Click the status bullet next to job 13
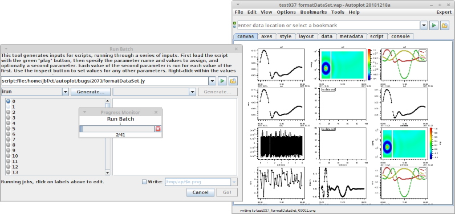Image resolution: width=455 pixels, height=214 pixels. click(9, 172)
